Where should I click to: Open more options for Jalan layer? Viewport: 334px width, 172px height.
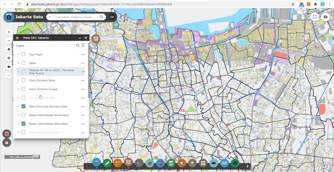pos(83,63)
